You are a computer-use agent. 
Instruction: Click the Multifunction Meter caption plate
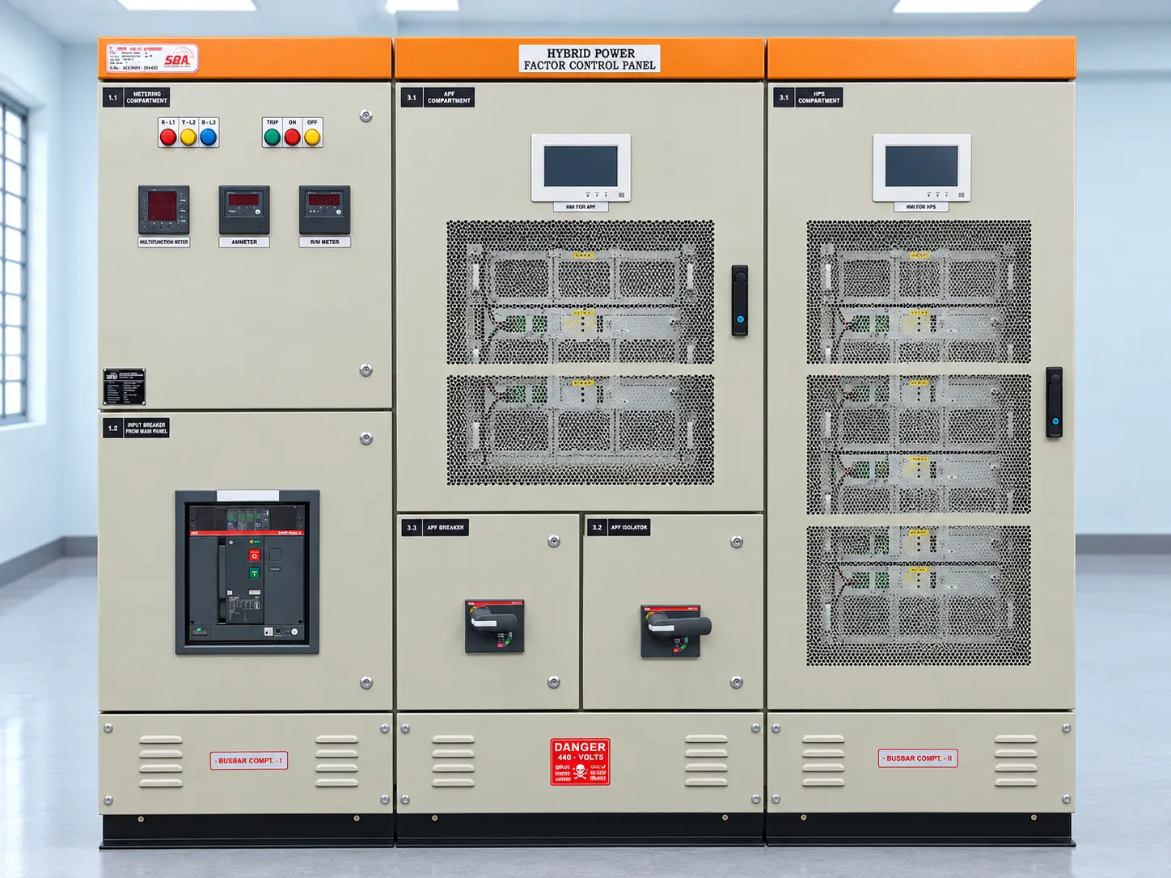click(163, 242)
